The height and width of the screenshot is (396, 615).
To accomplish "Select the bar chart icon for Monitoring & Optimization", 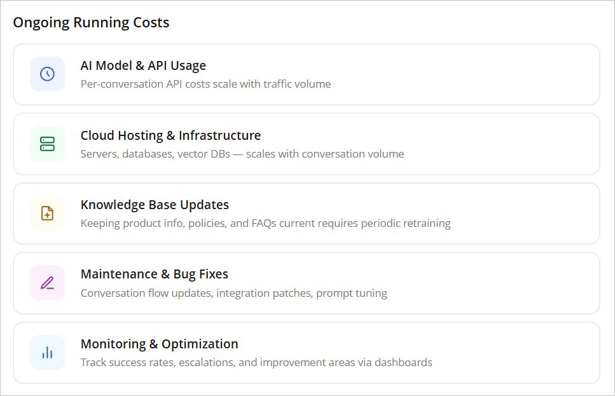I will click(x=47, y=353).
